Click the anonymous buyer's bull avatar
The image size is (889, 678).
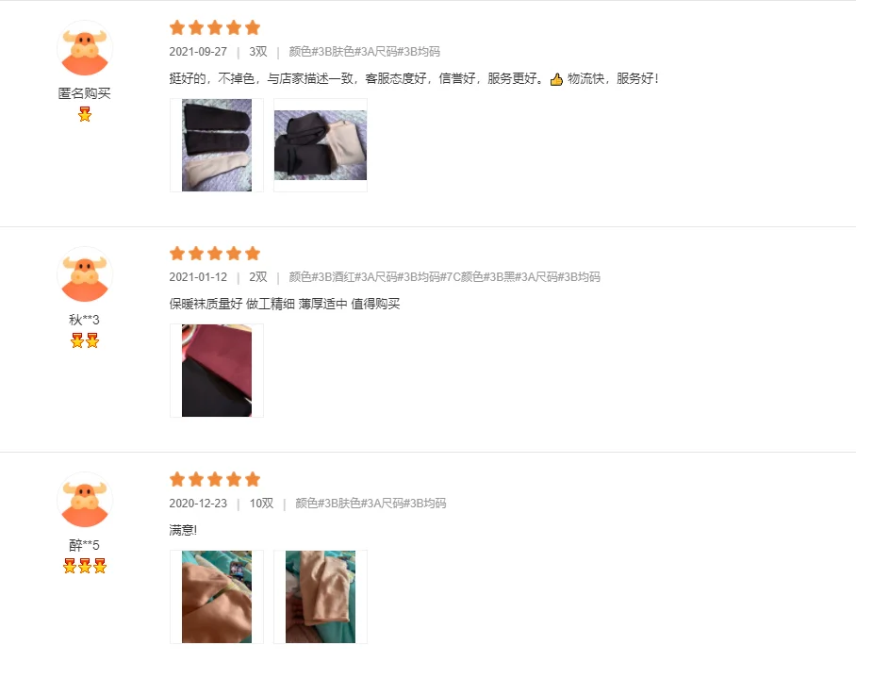[85, 48]
